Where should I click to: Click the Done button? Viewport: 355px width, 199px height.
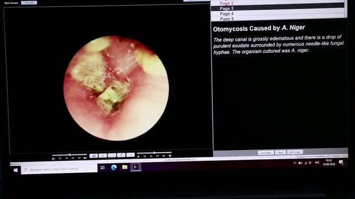click(280, 153)
